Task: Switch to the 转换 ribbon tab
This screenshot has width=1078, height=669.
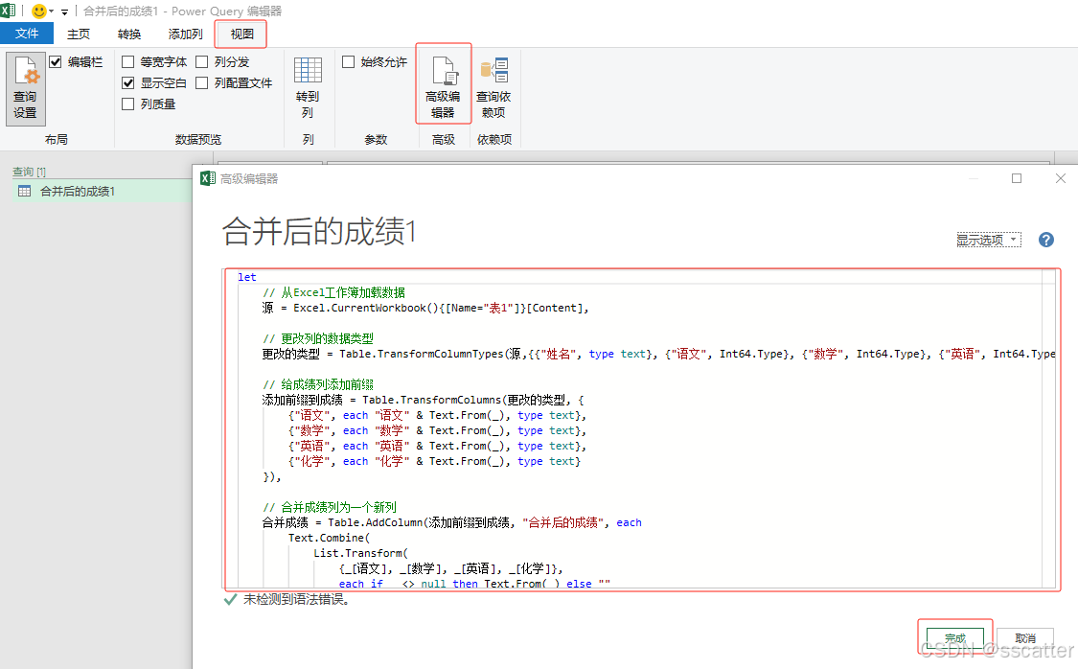Action: [129, 34]
